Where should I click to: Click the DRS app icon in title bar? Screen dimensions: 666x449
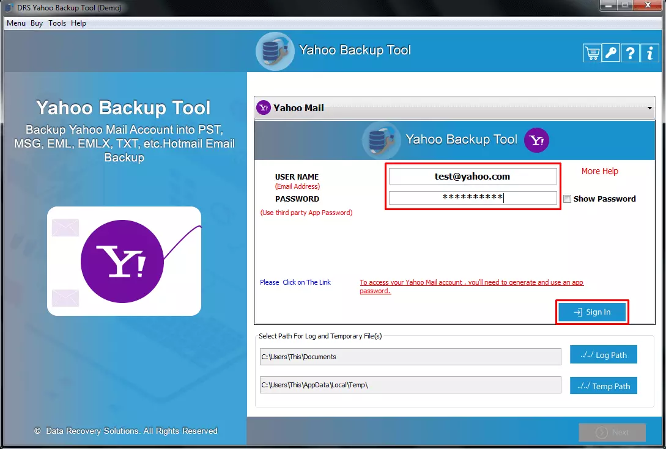(9, 8)
